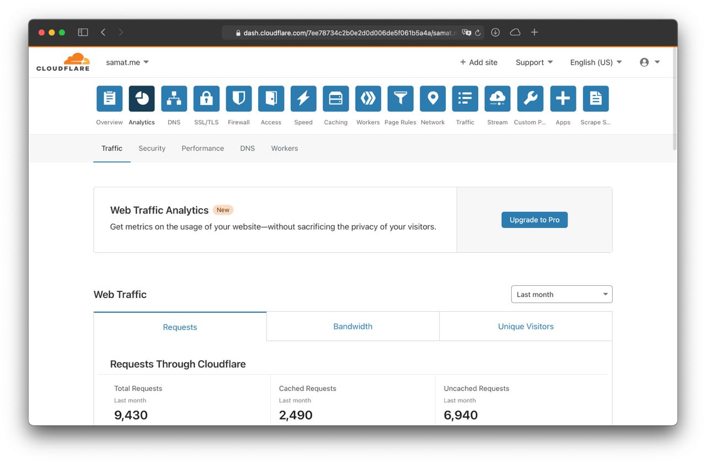Open Safari's downloads icon
The height and width of the screenshot is (463, 706).
click(x=495, y=33)
